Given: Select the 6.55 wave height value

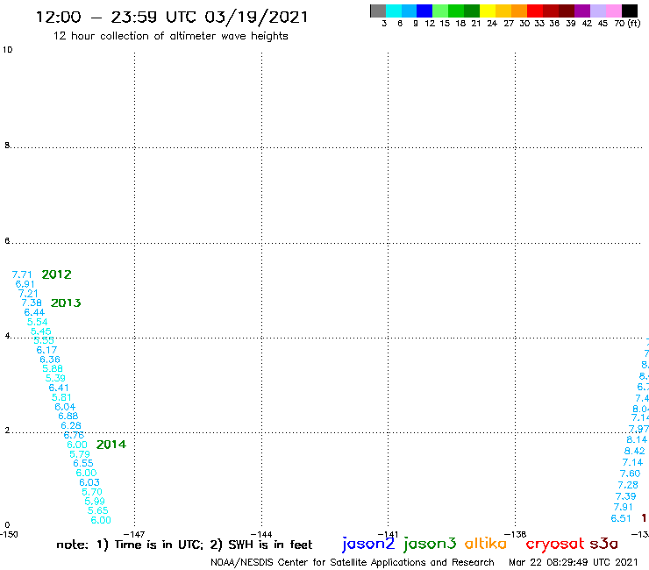Looking at the screenshot, I should click(83, 463).
